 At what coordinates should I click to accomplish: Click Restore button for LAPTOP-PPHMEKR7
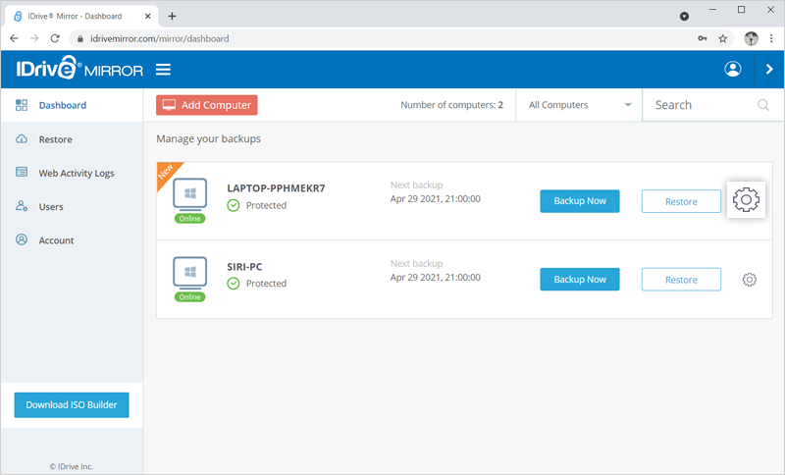coord(681,201)
